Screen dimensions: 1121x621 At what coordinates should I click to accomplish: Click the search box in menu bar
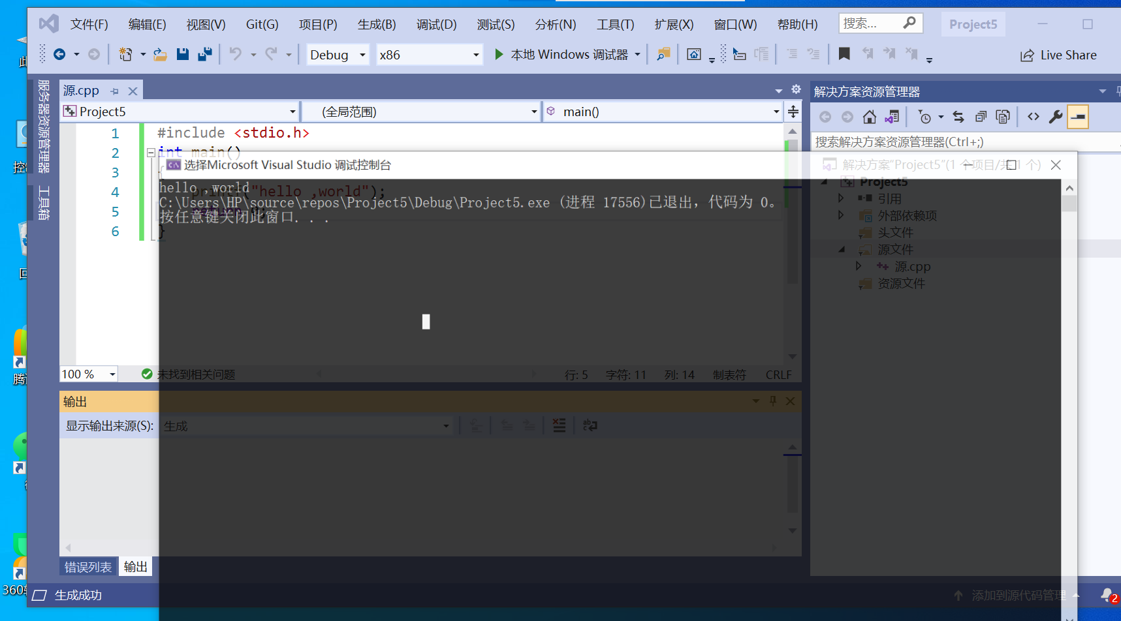click(881, 23)
